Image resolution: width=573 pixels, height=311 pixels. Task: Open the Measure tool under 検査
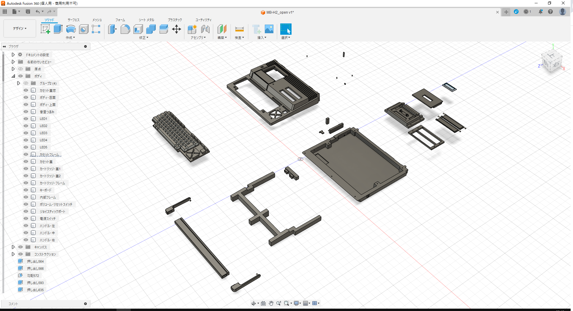click(x=239, y=29)
